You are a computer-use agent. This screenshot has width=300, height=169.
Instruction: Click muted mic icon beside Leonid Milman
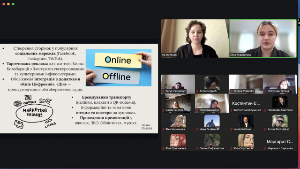[x=231, y=130]
